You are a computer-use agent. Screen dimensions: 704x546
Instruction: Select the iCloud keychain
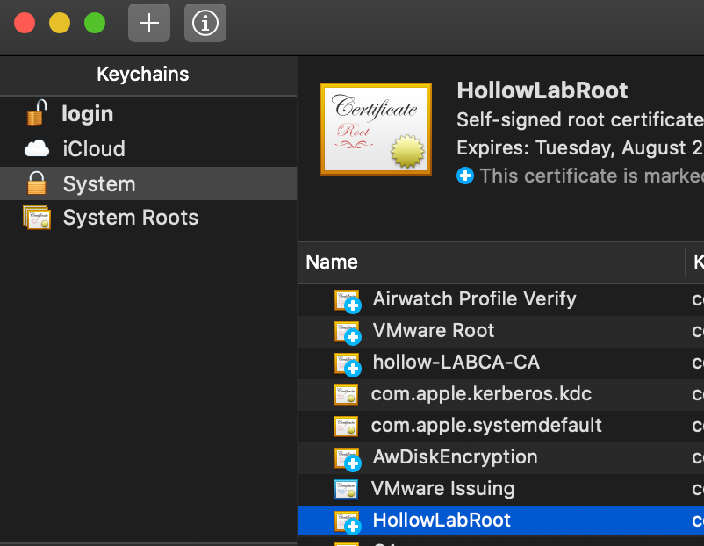[94, 149]
